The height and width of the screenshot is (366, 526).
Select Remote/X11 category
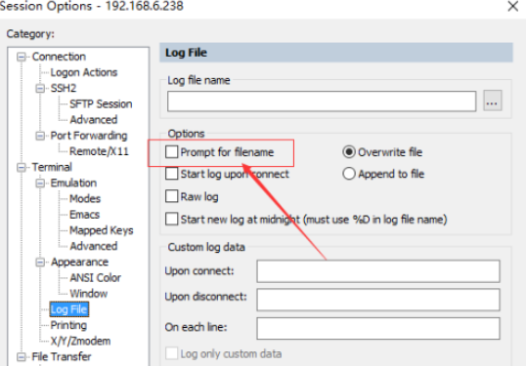[x=99, y=151]
